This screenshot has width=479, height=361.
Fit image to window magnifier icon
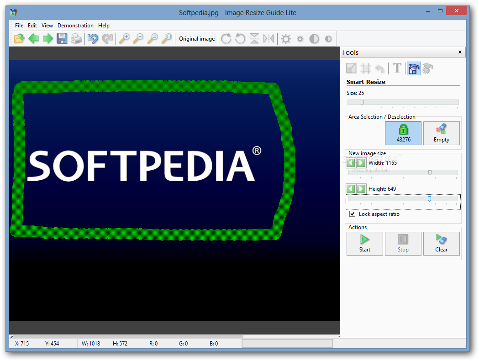[167, 39]
